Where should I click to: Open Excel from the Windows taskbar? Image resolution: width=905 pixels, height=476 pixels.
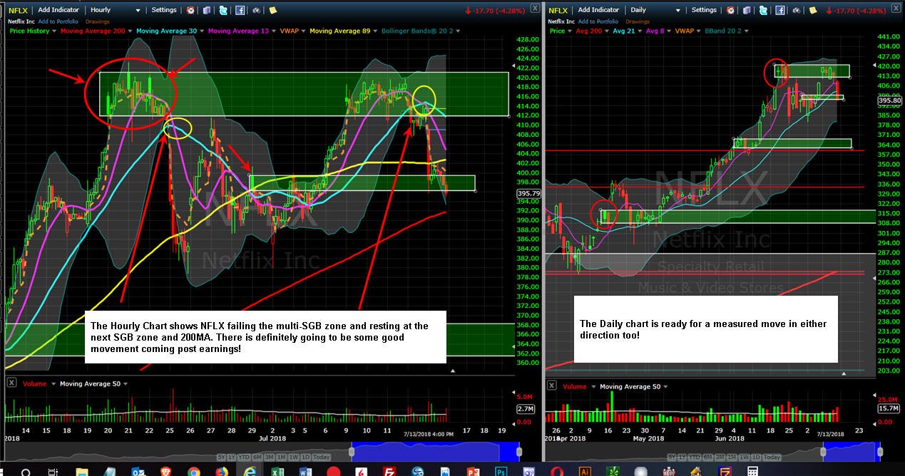coord(276,471)
